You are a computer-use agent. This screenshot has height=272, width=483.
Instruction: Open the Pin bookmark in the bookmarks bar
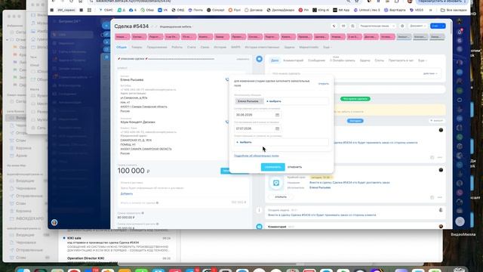pyautogui.click(x=303, y=10)
